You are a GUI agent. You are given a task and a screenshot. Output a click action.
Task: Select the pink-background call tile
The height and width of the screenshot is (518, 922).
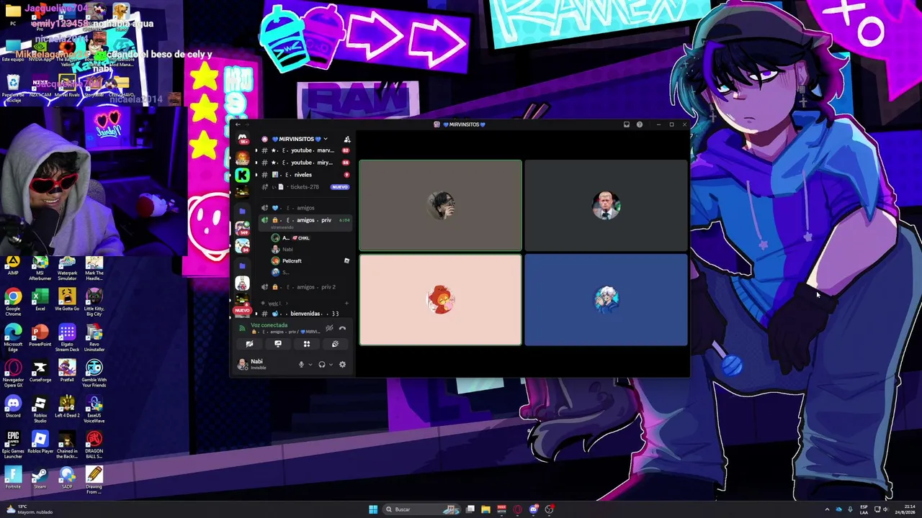coord(440,300)
